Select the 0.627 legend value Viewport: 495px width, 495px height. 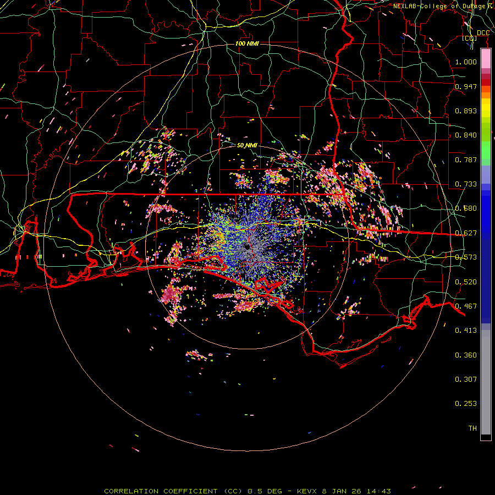(466, 233)
